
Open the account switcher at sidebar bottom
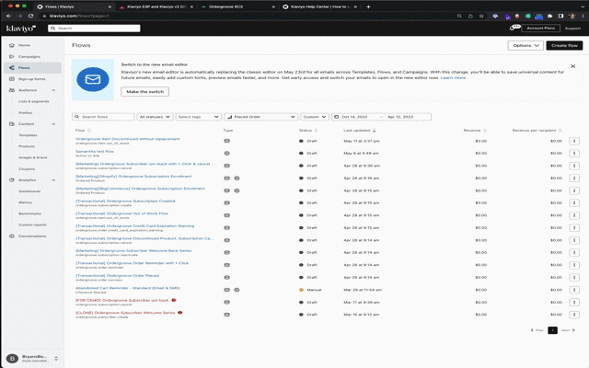point(33,359)
